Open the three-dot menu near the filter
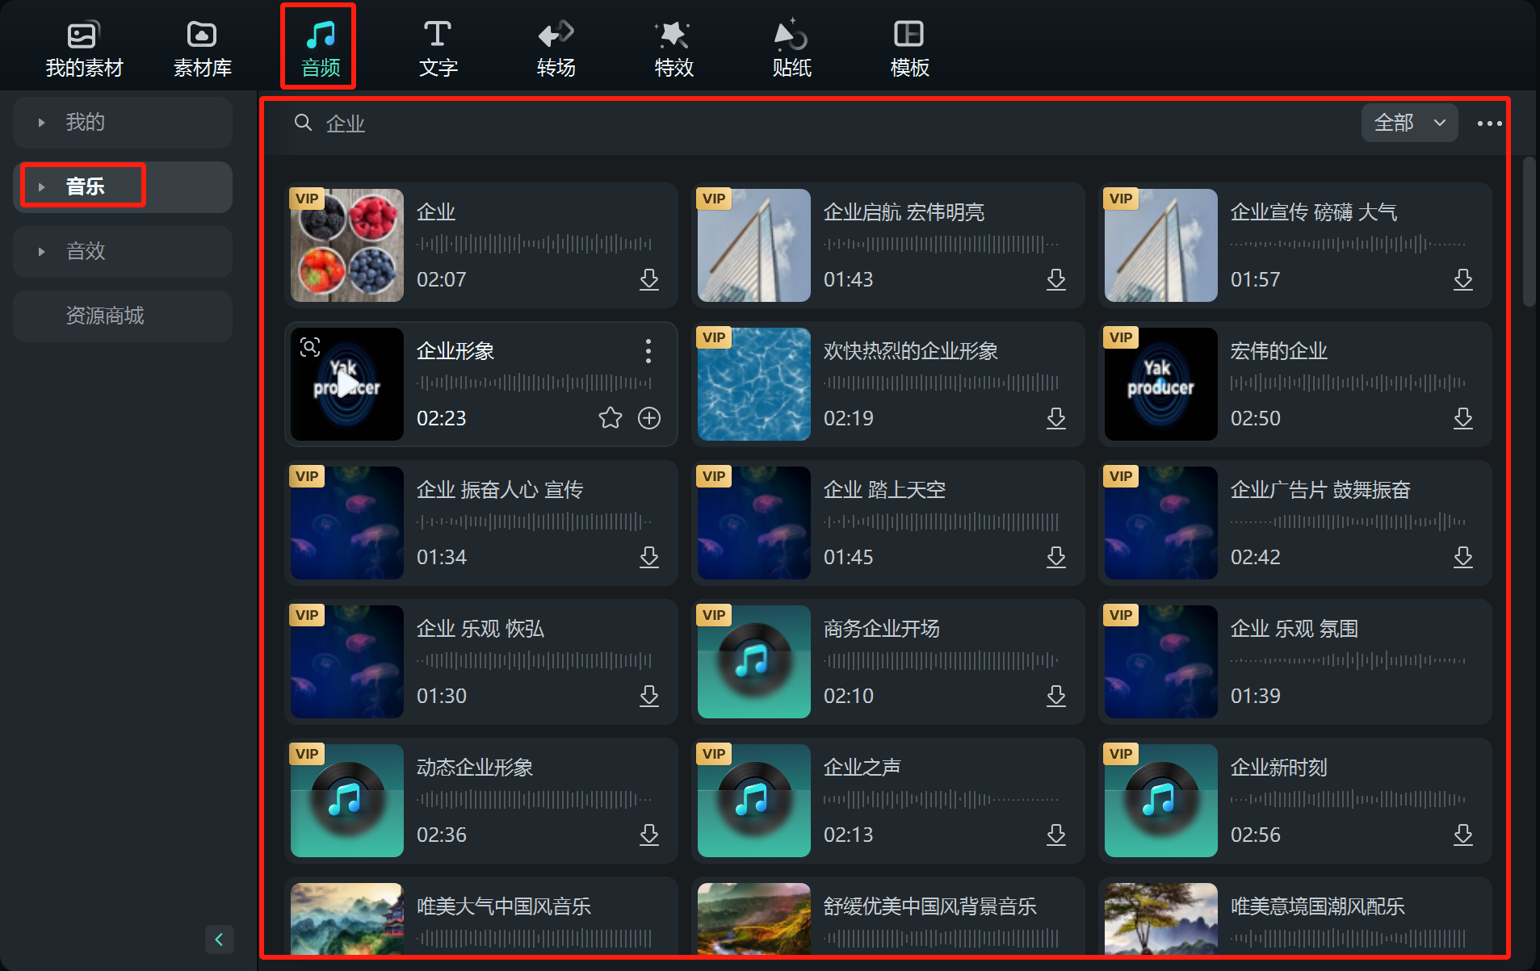This screenshot has width=1540, height=971. (x=1490, y=123)
